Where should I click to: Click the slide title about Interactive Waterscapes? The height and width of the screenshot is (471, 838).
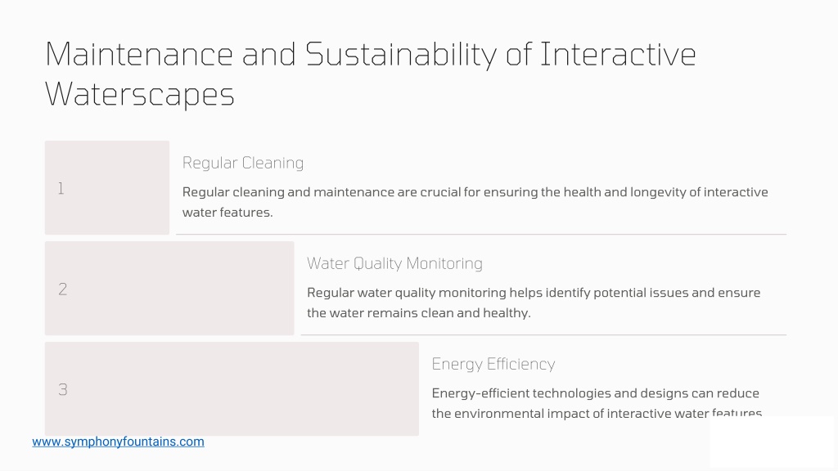(371, 74)
